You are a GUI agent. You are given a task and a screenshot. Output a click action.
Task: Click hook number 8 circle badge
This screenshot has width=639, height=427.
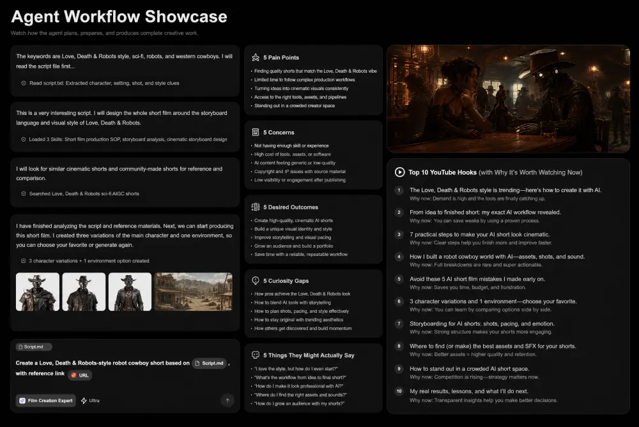(399, 346)
